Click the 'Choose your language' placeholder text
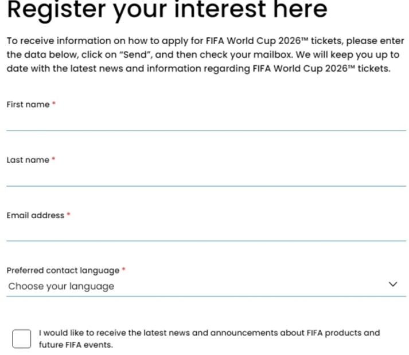The image size is (409, 355). point(61,286)
